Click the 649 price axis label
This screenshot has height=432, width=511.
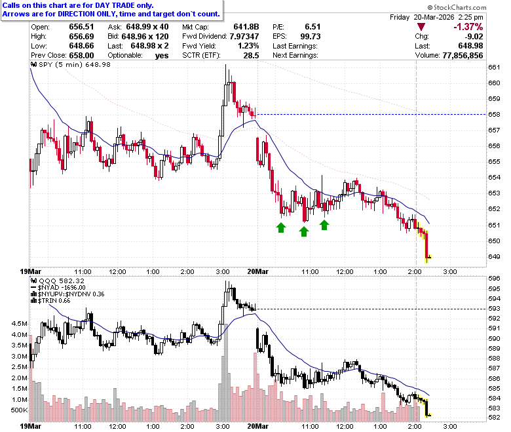494,256
